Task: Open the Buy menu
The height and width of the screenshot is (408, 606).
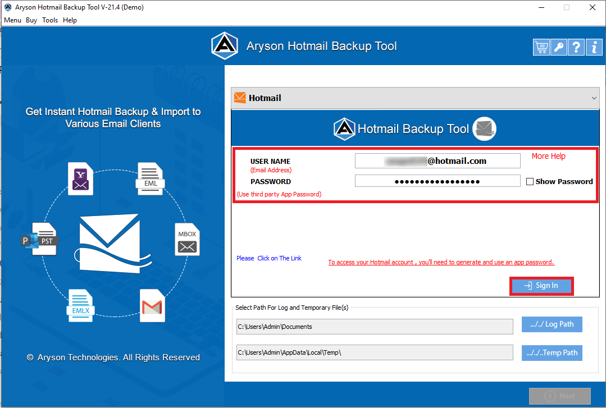Action: [x=31, y=20]
